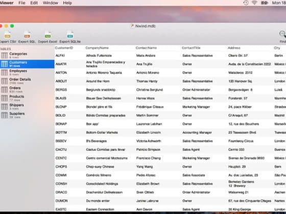Click the Cactus Comidas para llevar cell
Image resolution: width=286 pixels, height=214 pixels.
(106, 150)
